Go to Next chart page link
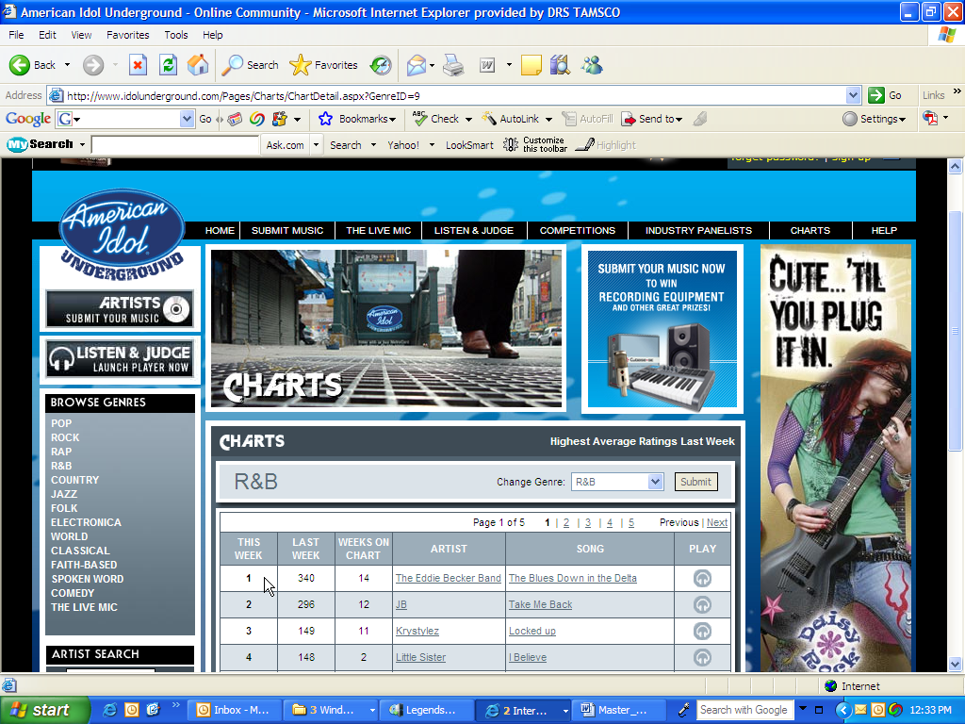965x724 pixels. coord(717,522)
